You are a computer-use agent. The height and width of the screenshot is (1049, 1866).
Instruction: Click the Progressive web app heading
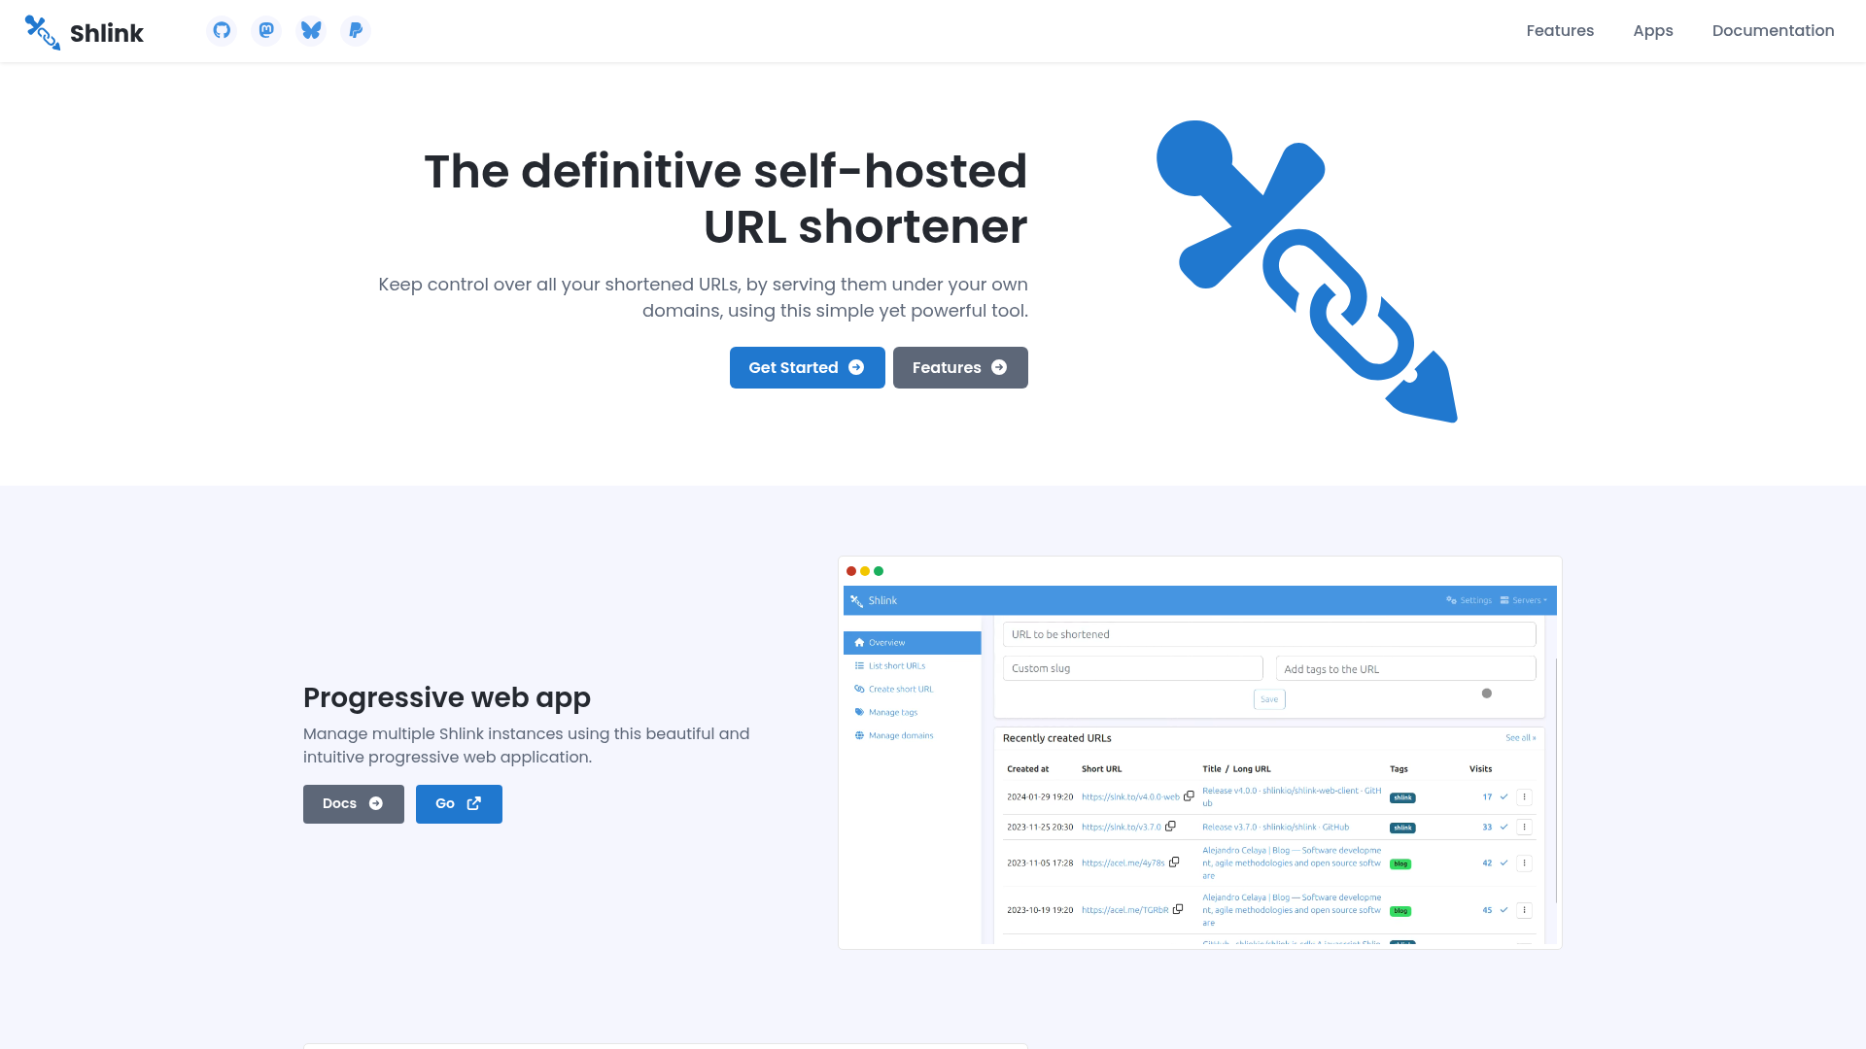[447, 697]
